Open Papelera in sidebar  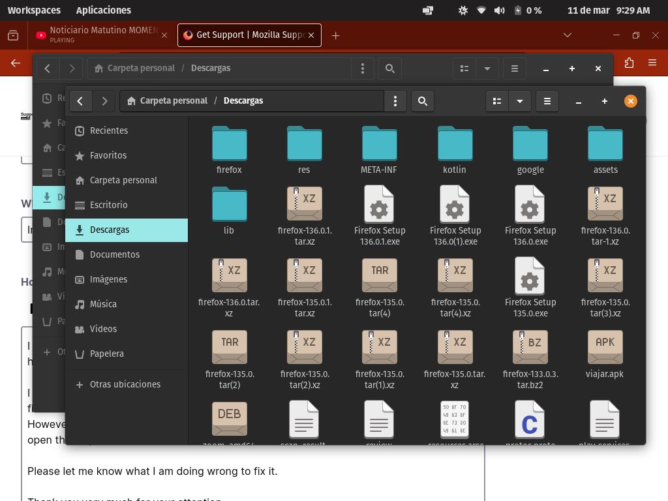pos(127,354)
